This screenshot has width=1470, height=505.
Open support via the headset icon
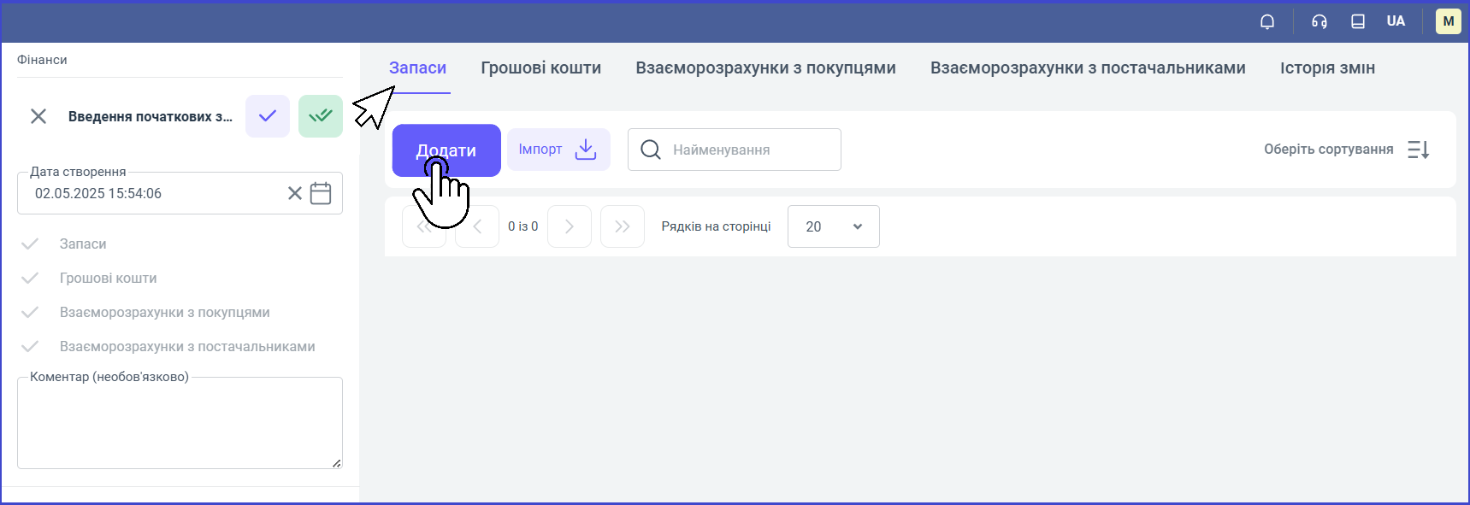(x=1319, y=21)
